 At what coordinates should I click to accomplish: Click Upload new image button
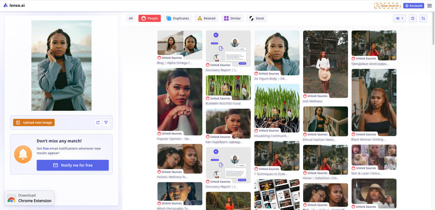[x=34, y=123]
